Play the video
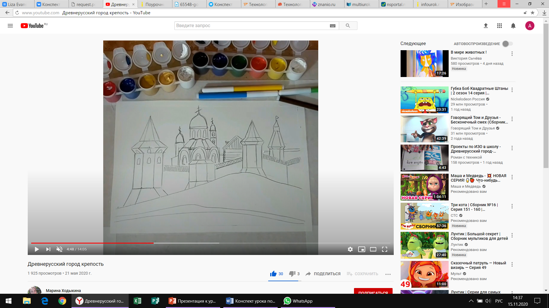 pyautogui.click(x=37, y=249)
